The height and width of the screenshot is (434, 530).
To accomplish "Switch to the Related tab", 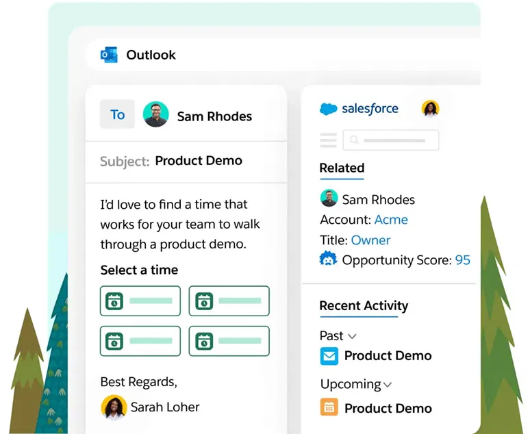I will point(342,168).
